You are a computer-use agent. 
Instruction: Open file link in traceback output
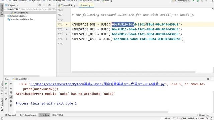[97, 84]
